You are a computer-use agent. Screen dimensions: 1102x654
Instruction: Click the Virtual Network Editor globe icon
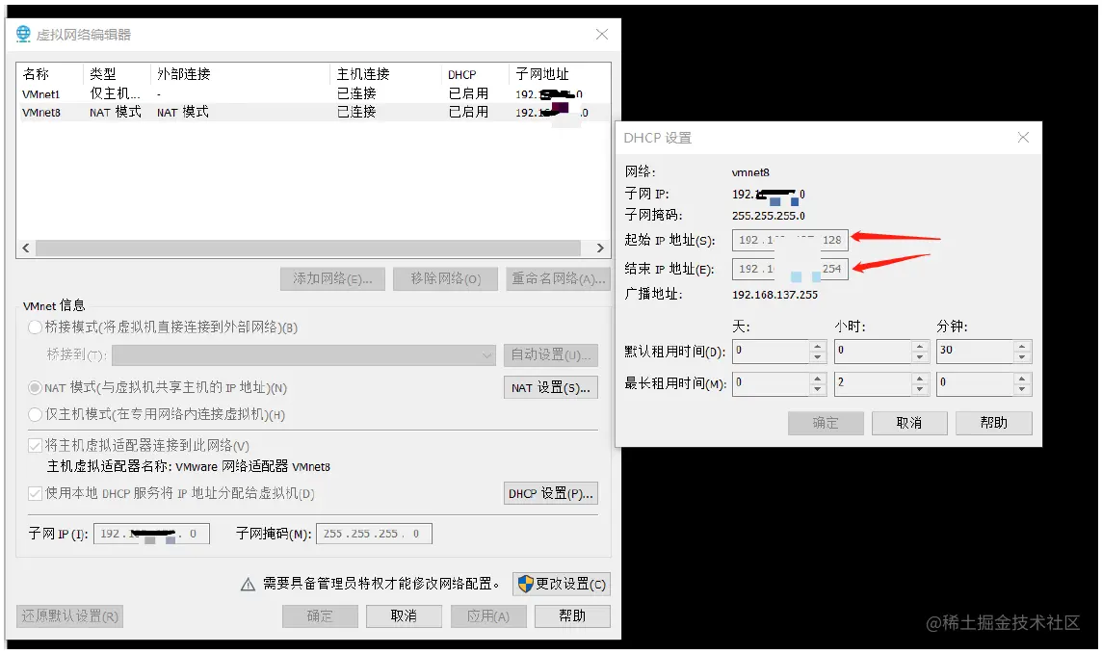tap(23, 34)
